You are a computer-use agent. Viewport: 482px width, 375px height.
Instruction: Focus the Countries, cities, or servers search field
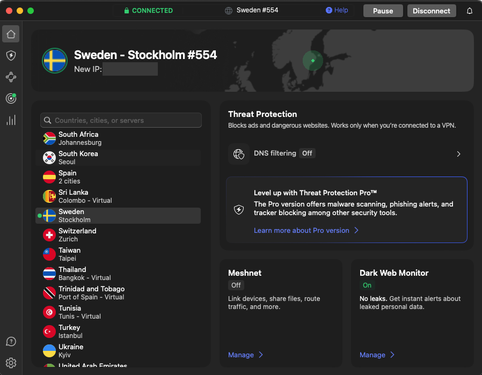(x=121, y=120)
